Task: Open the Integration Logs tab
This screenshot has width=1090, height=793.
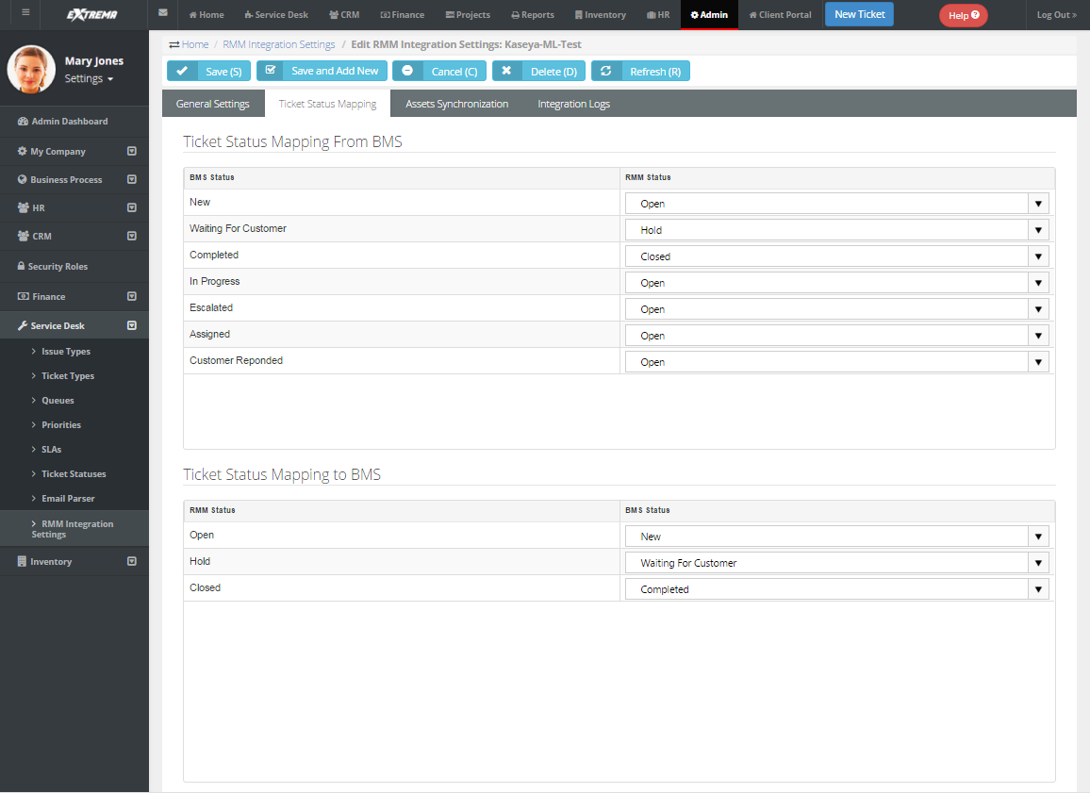Action: tap(573, 104)
